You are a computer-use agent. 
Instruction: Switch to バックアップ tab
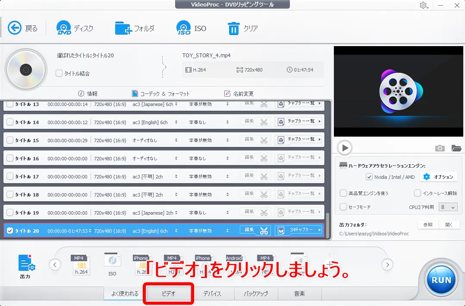tap(256, 294)
